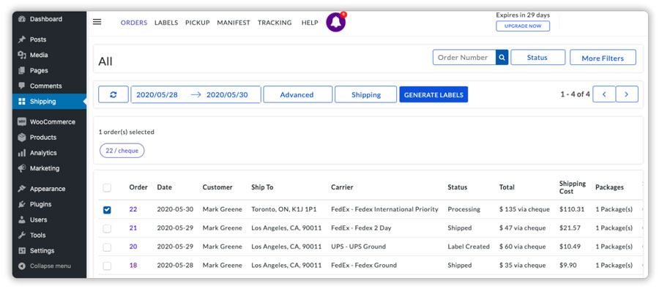
Task: Open Analytics in the sidebar
Action: pos(49,153)
